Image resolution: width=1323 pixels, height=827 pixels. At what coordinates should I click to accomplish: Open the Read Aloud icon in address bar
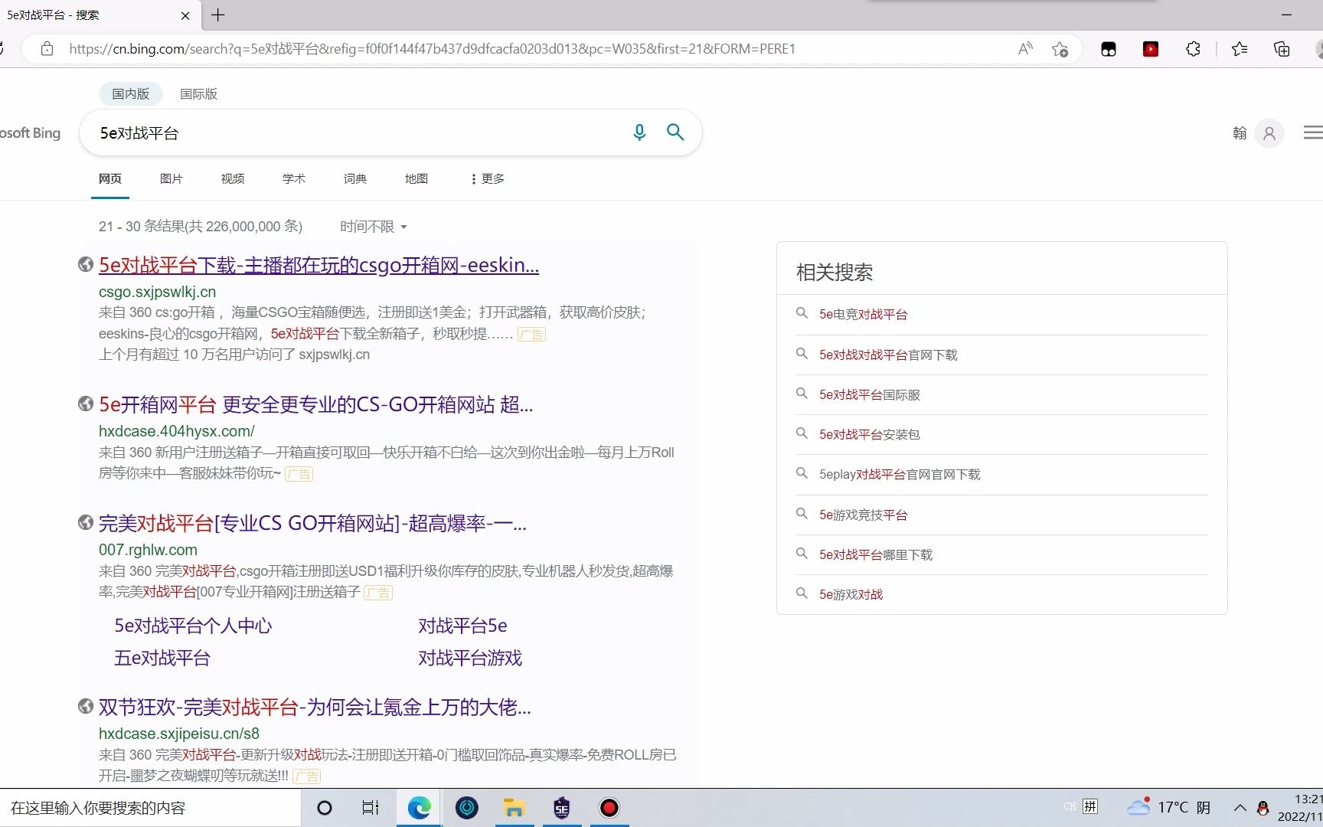click(1025, 49)
